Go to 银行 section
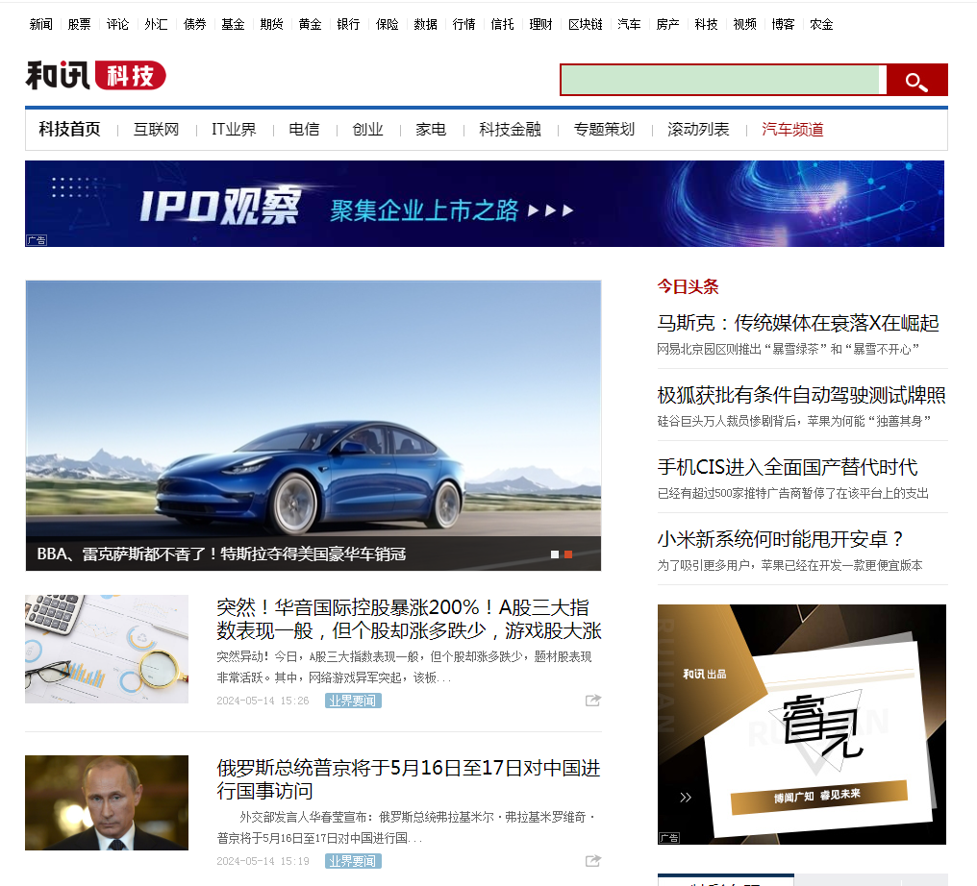The image size is (977, 886). [x=348, y=24]
